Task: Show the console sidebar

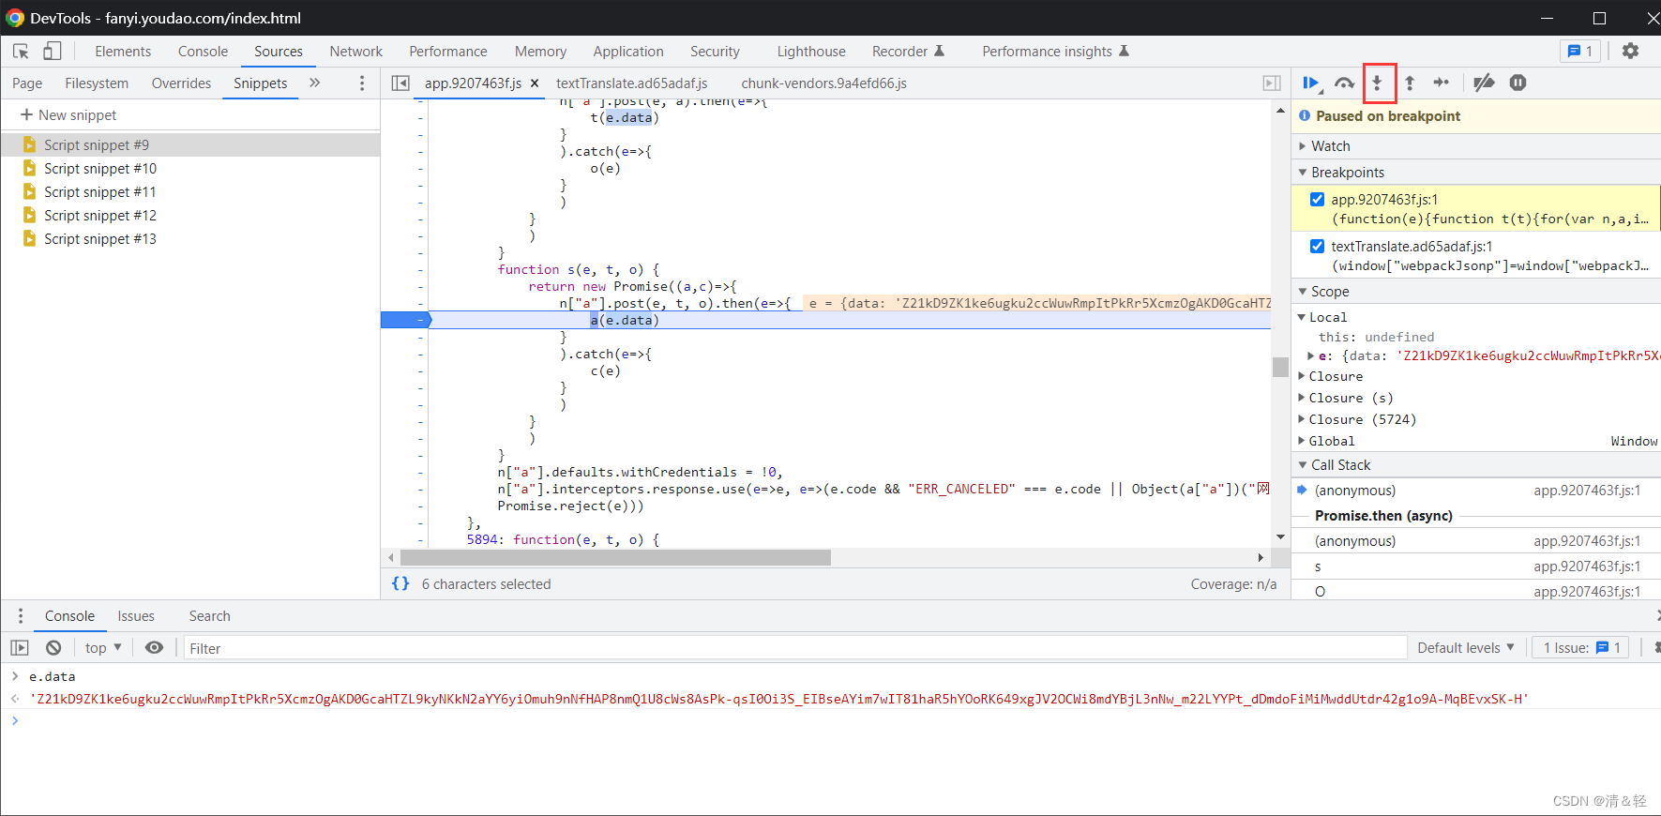Action: tap(20, 648)
